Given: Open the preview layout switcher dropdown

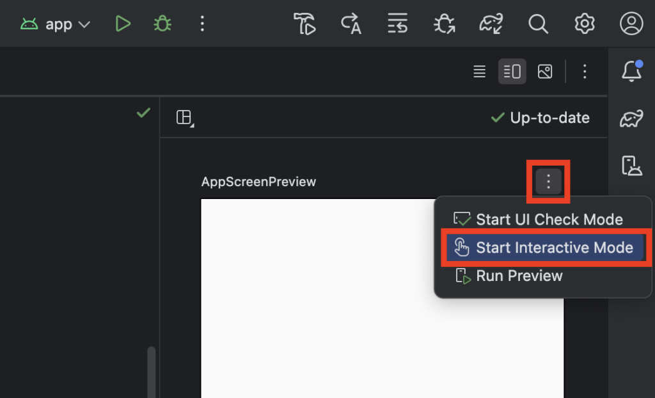Looking at the screenshot, I should point(185,118).
